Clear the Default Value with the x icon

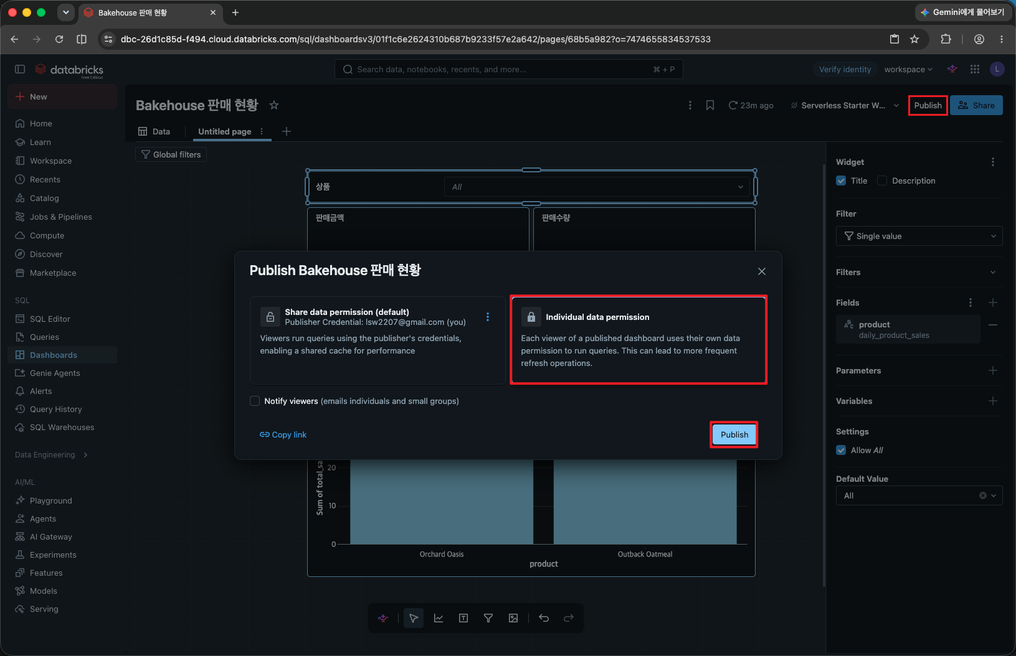(x=982, y=495)
